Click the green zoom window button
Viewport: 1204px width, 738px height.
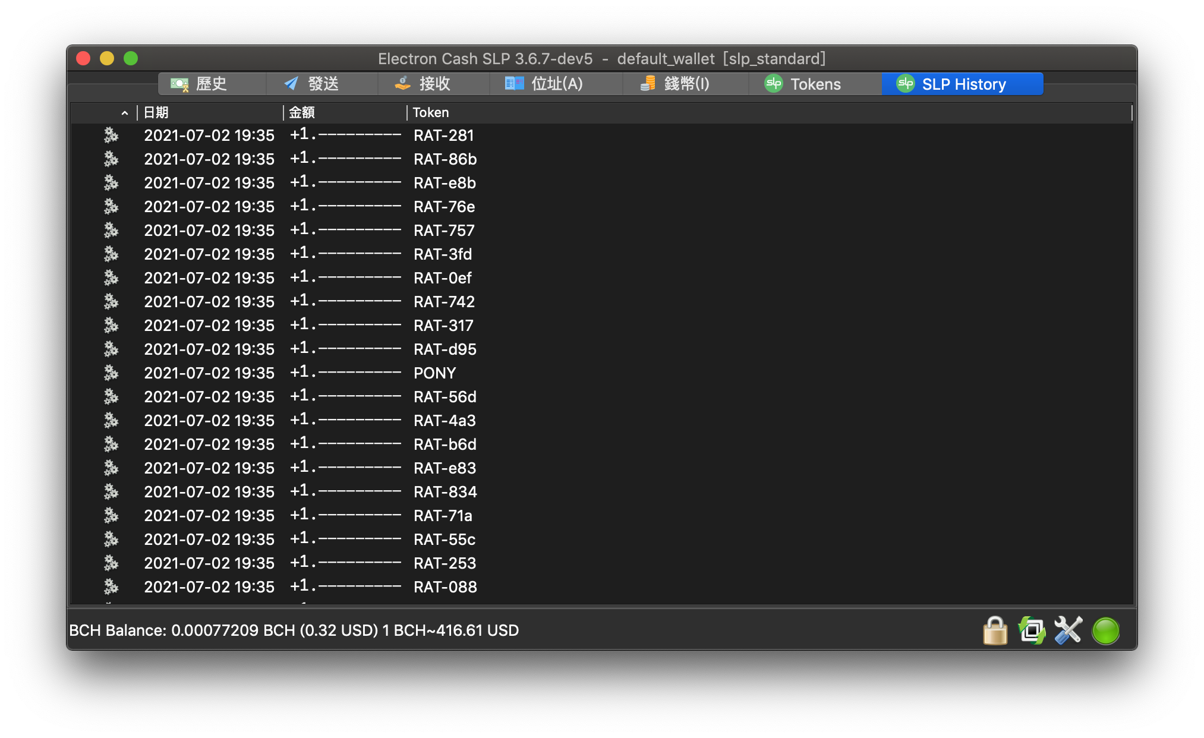point(131,58)
